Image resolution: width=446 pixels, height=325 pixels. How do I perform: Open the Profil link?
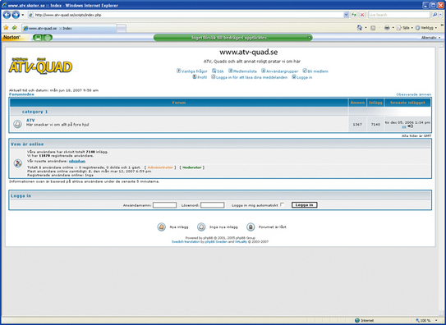200,77
